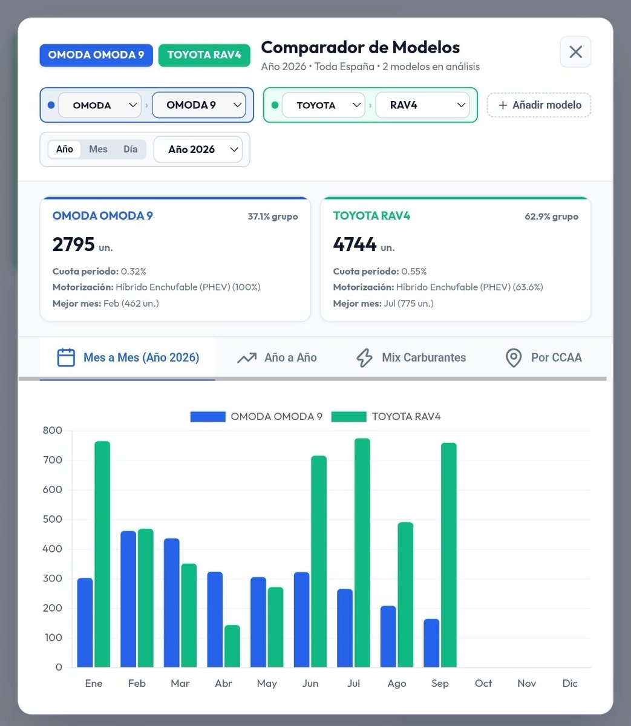Viewport: 631px width, 726px height.
Task: Click the 37.1% grupo label
Action: pos(273,217)
